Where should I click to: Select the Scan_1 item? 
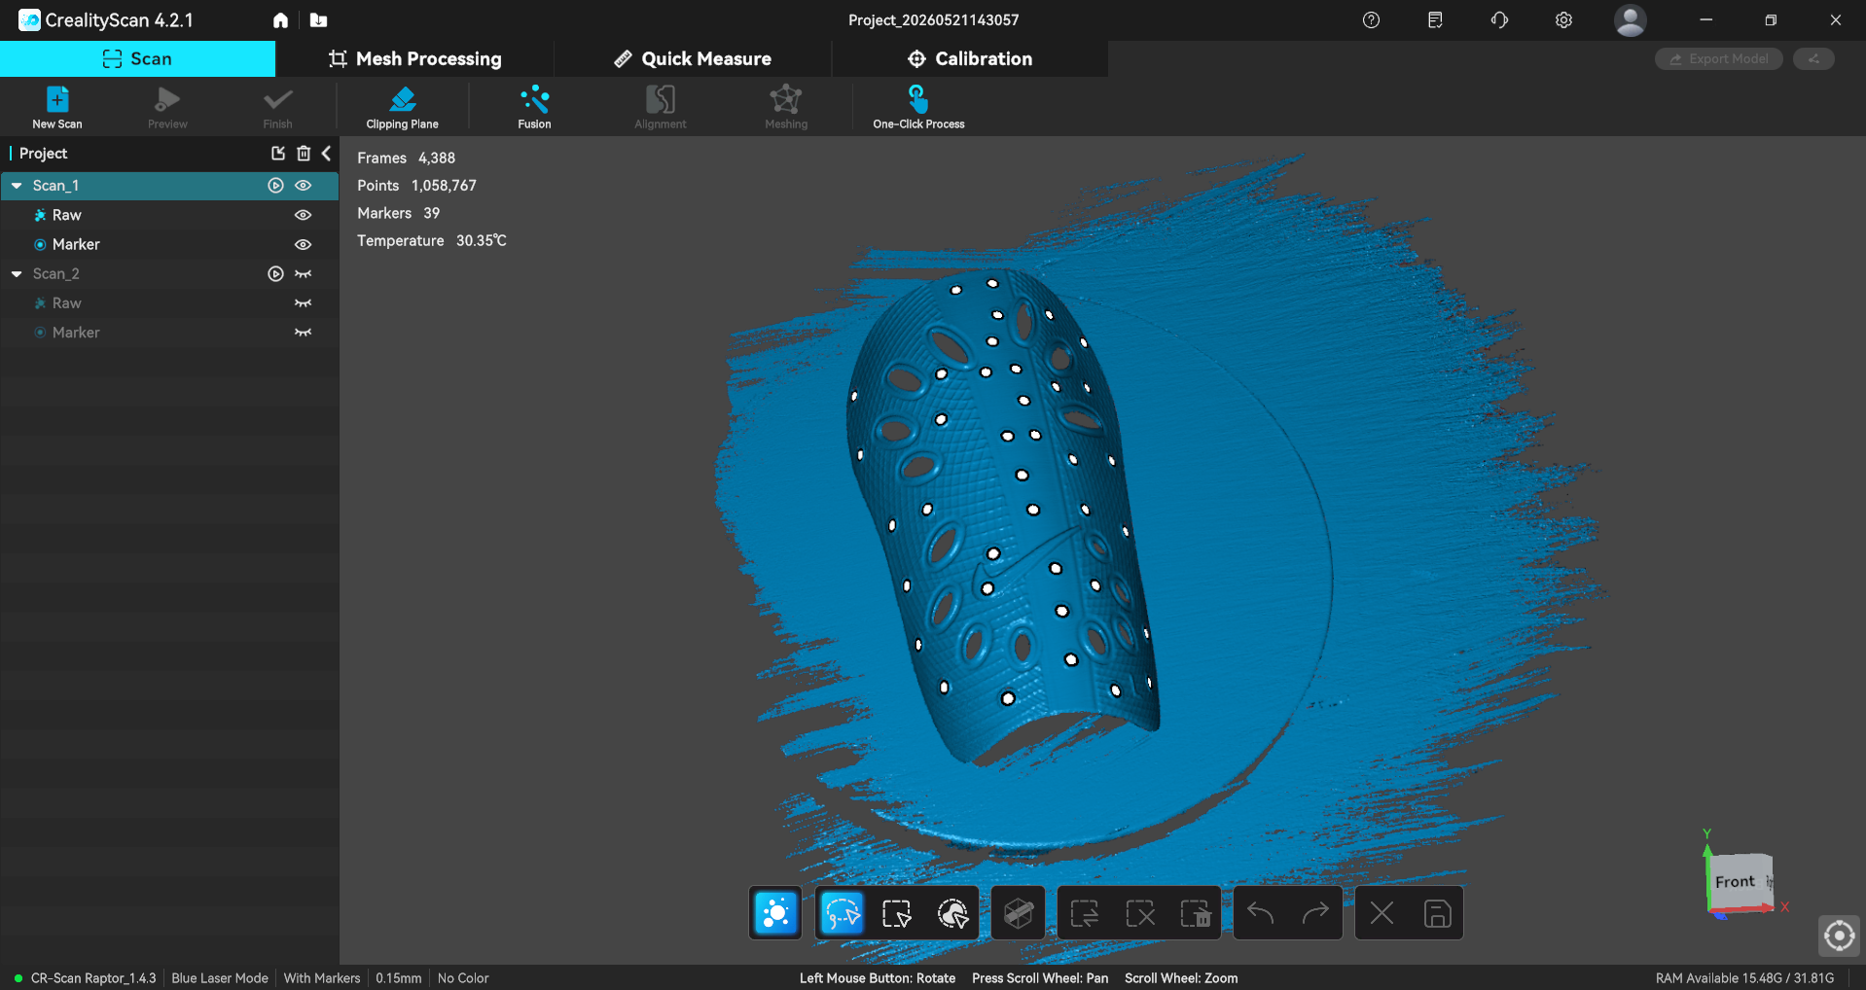coord(169,186)
